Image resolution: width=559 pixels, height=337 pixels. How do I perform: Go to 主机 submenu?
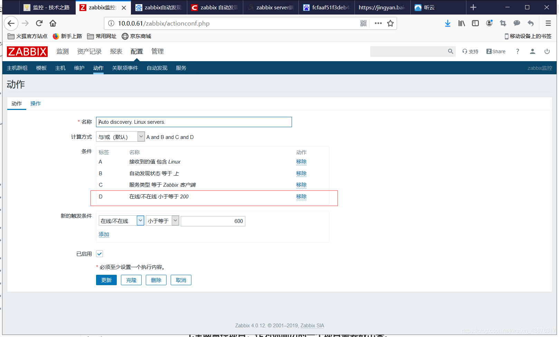click(60, 68)
